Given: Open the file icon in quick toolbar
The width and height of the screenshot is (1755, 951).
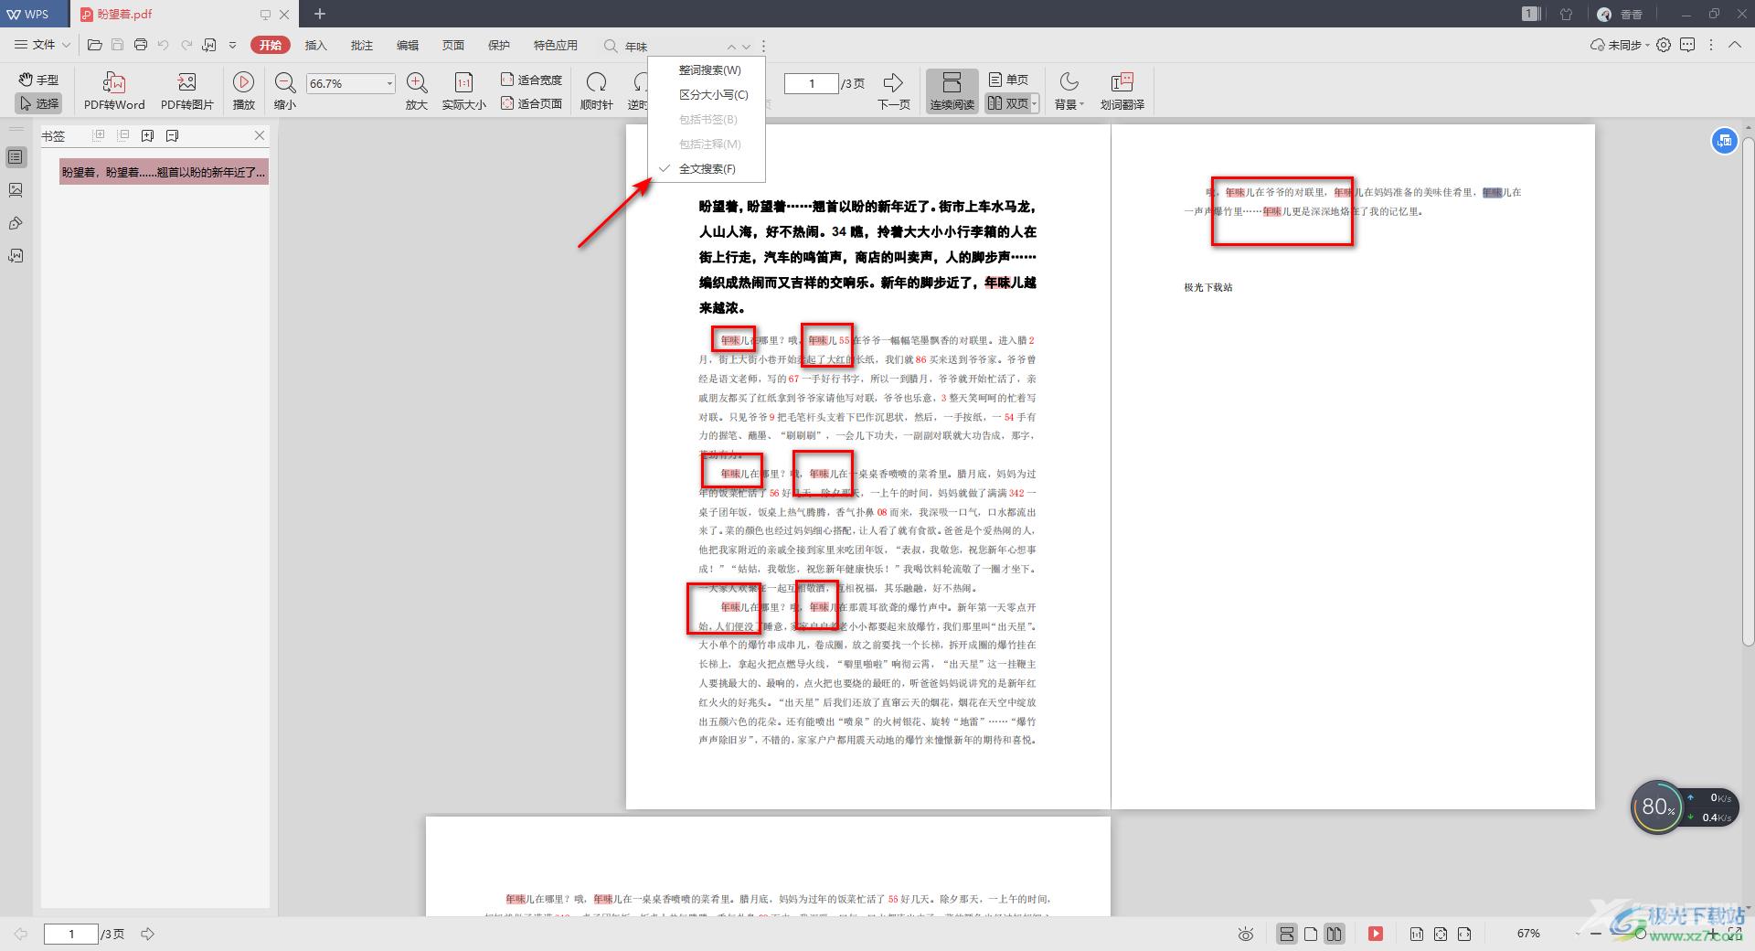Looking at the screenshot, I should click(94, 45).
